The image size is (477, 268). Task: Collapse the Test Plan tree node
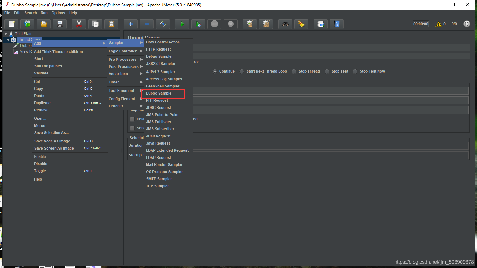click(6, 34)
